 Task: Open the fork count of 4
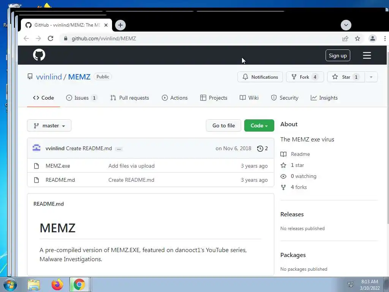point(315,77)
